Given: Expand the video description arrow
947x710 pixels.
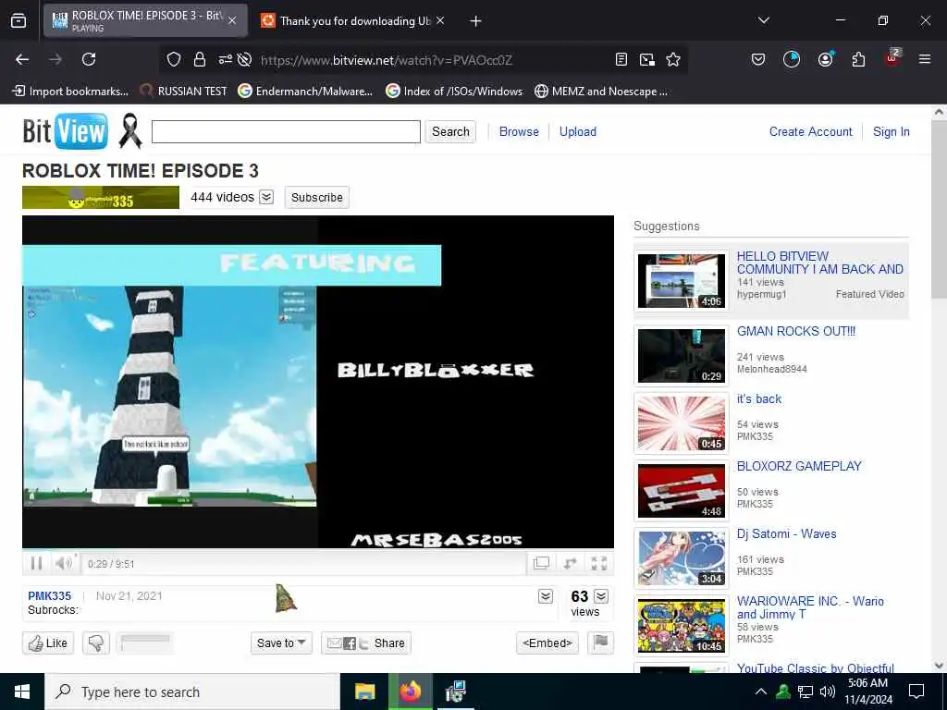Looking at the screenshot, I should 546,596.
